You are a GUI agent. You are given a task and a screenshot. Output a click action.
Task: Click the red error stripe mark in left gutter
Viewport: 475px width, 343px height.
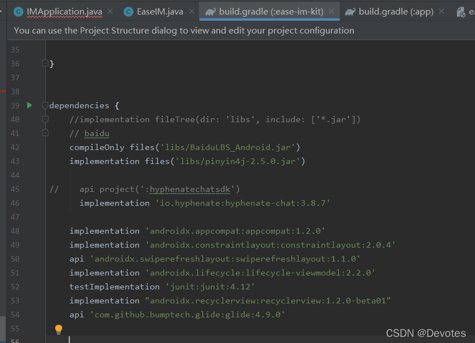3,91
